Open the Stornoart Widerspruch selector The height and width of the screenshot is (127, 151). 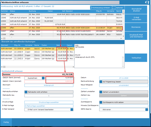(49, 85)
